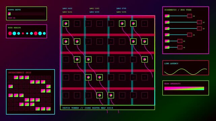Click the Link Latency panel title
Viewport: 216px width, 121px height.
171,64
